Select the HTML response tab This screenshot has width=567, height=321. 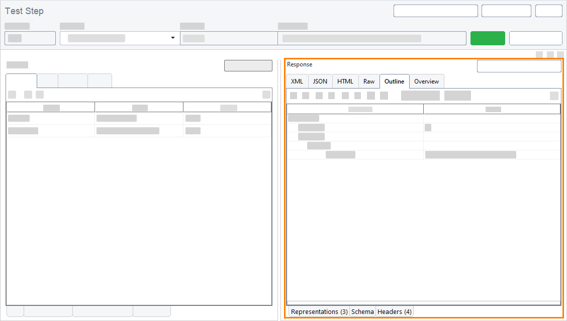tap(345, 82)
